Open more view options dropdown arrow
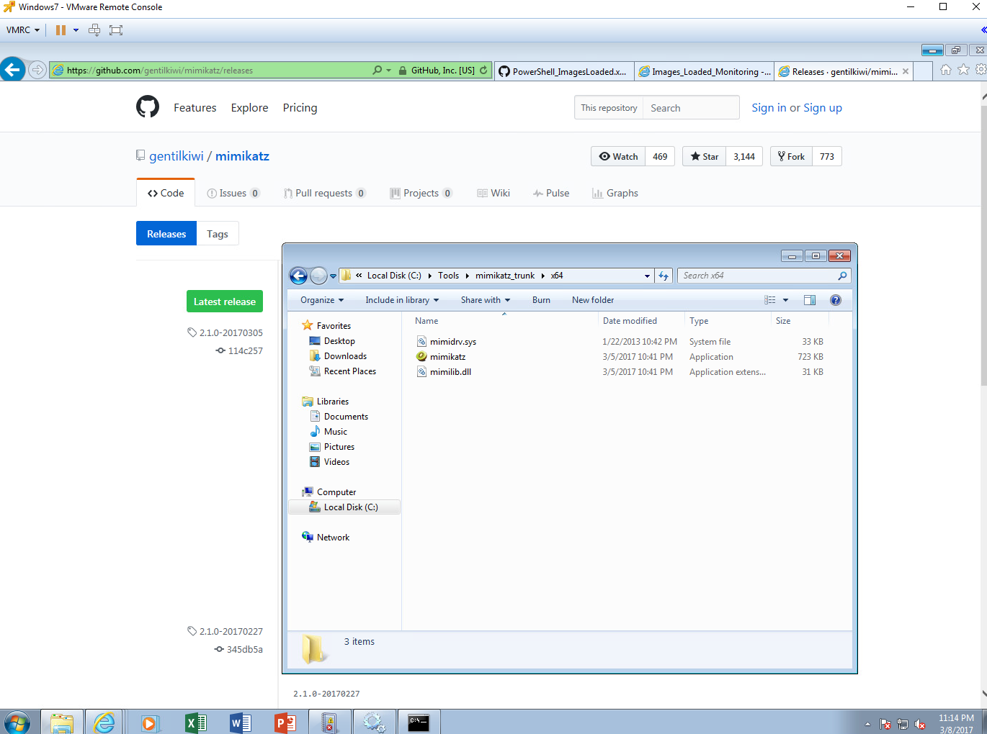Viewport: 987px width, 734px height. click(785, 300)
